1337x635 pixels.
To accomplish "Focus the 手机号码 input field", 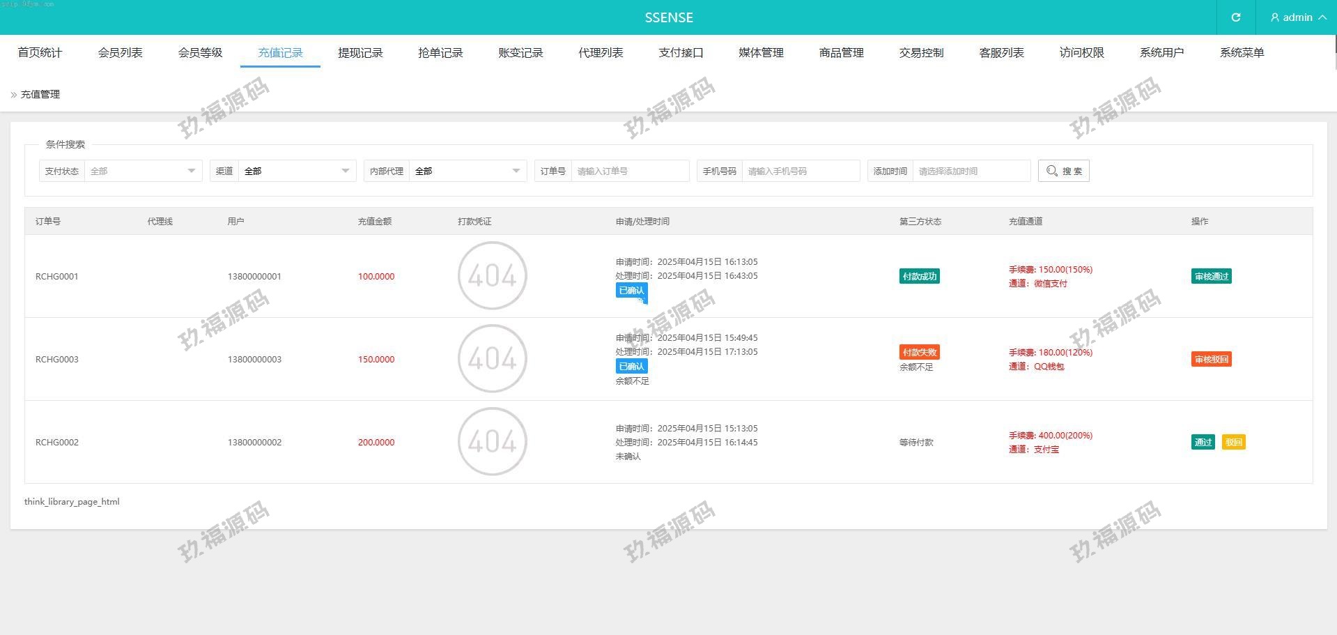I will point(800,171).
